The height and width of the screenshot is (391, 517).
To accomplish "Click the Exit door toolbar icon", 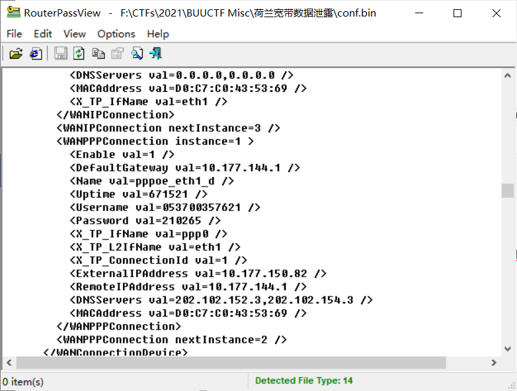I will pos(155,54).
